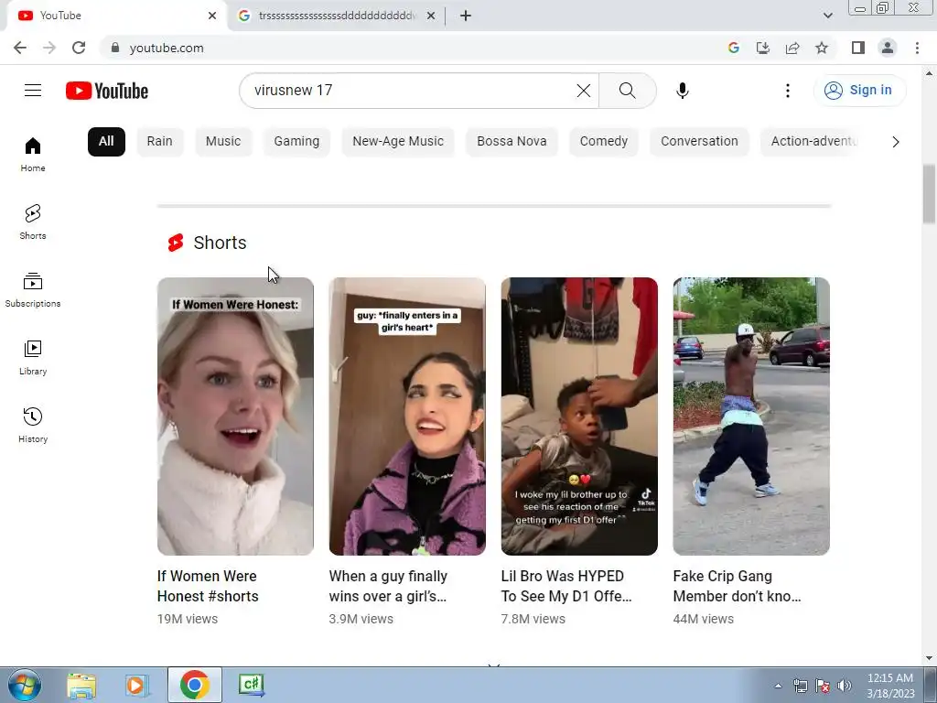Click the YouTube logo
The width and height of the screenshot is (937, 703).
click(107, 91)
